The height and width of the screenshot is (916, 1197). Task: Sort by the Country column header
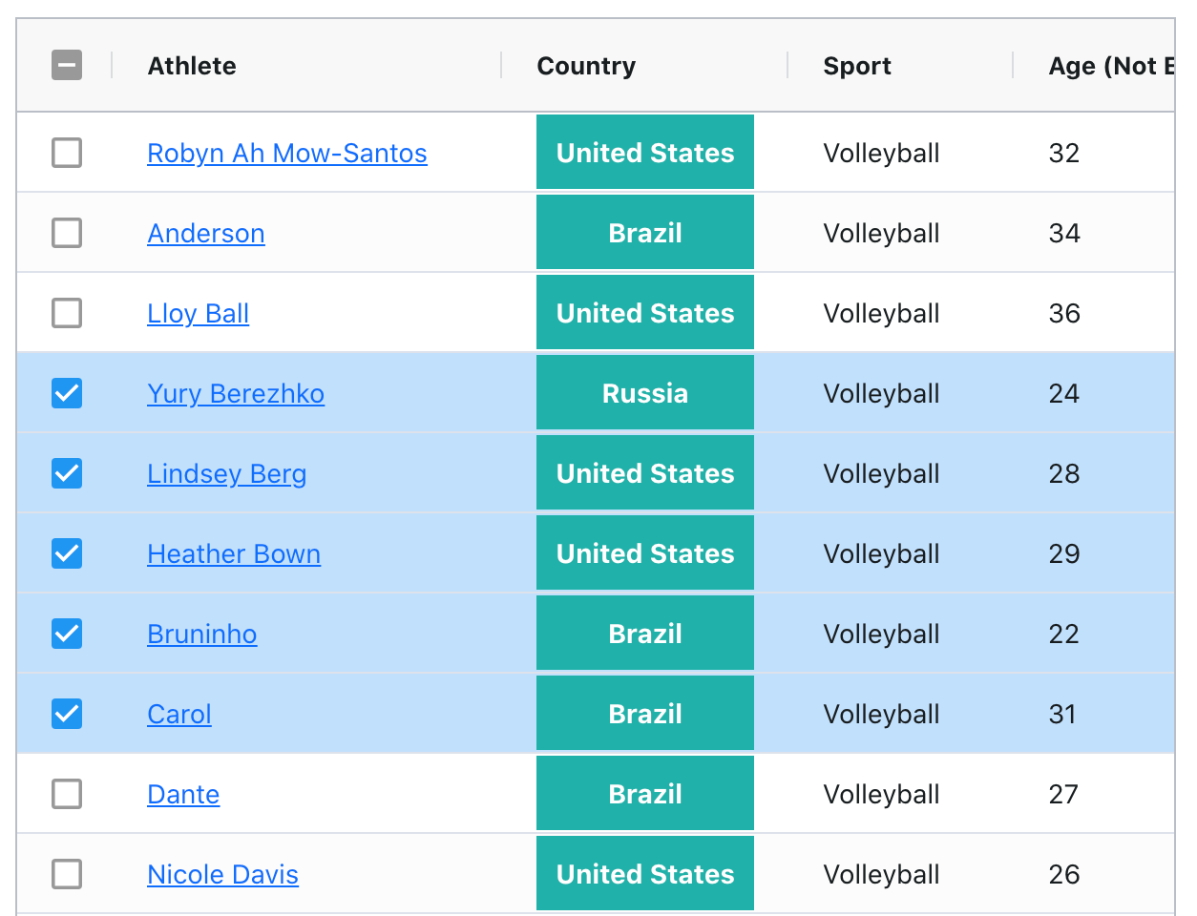[586, 66]
